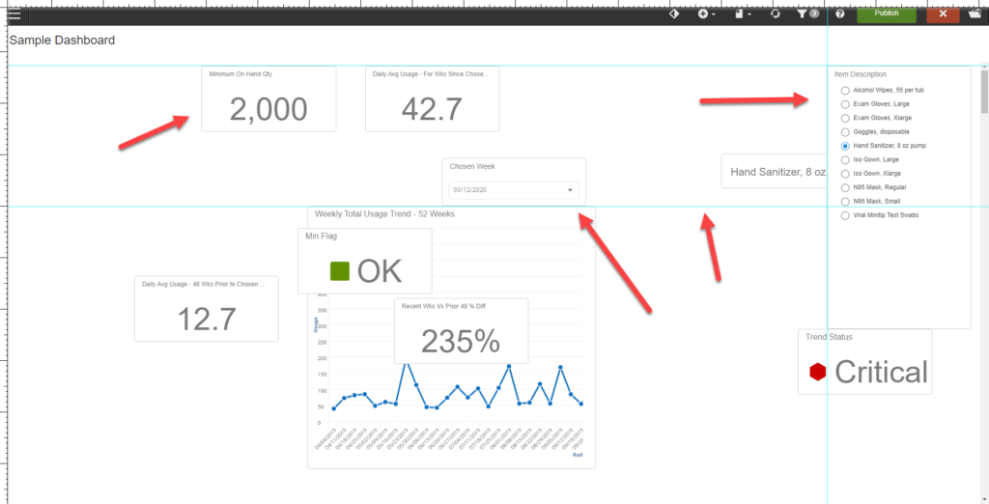
Task: Click the help question mark icon
Action: [840, 14]
